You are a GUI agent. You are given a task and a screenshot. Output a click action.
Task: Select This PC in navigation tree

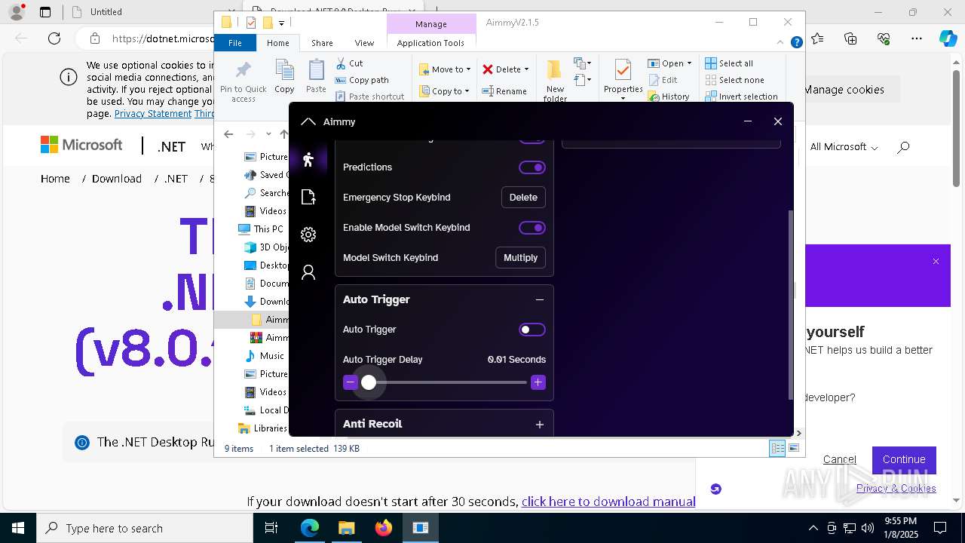261,229
